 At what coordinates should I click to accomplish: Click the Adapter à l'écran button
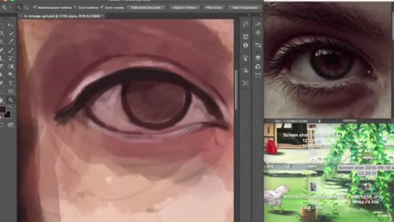[x=185, y=7]
